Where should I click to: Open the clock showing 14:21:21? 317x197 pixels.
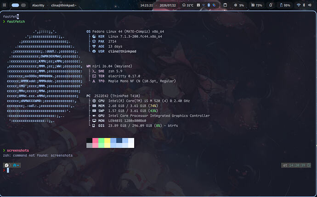point(147,5)
